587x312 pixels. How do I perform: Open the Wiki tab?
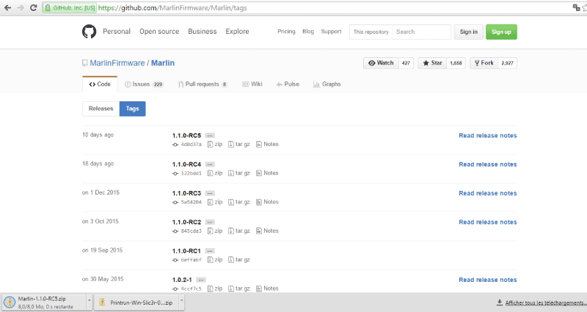[x=252, y=84]
